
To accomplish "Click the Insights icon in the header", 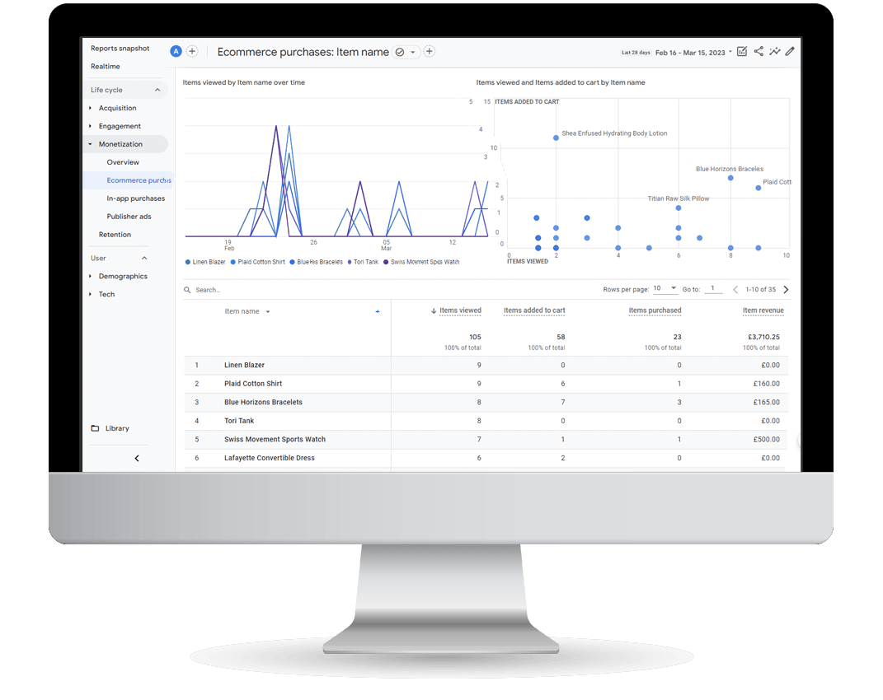I will pyautogui.click(x=775, y=51).
